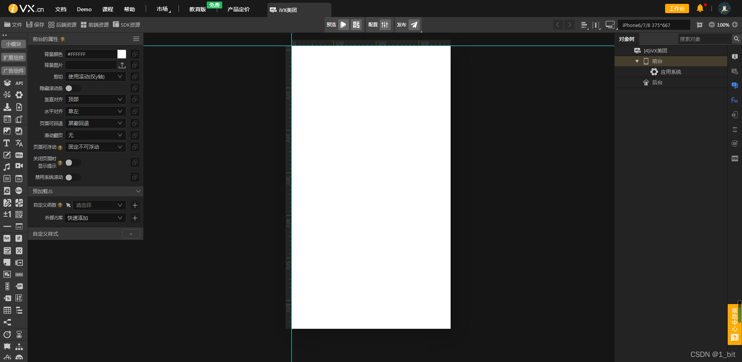Viewport: 742px width, 362px height.
Task: Click the 预览 preview play icon
Action: [x=343, y=24]
